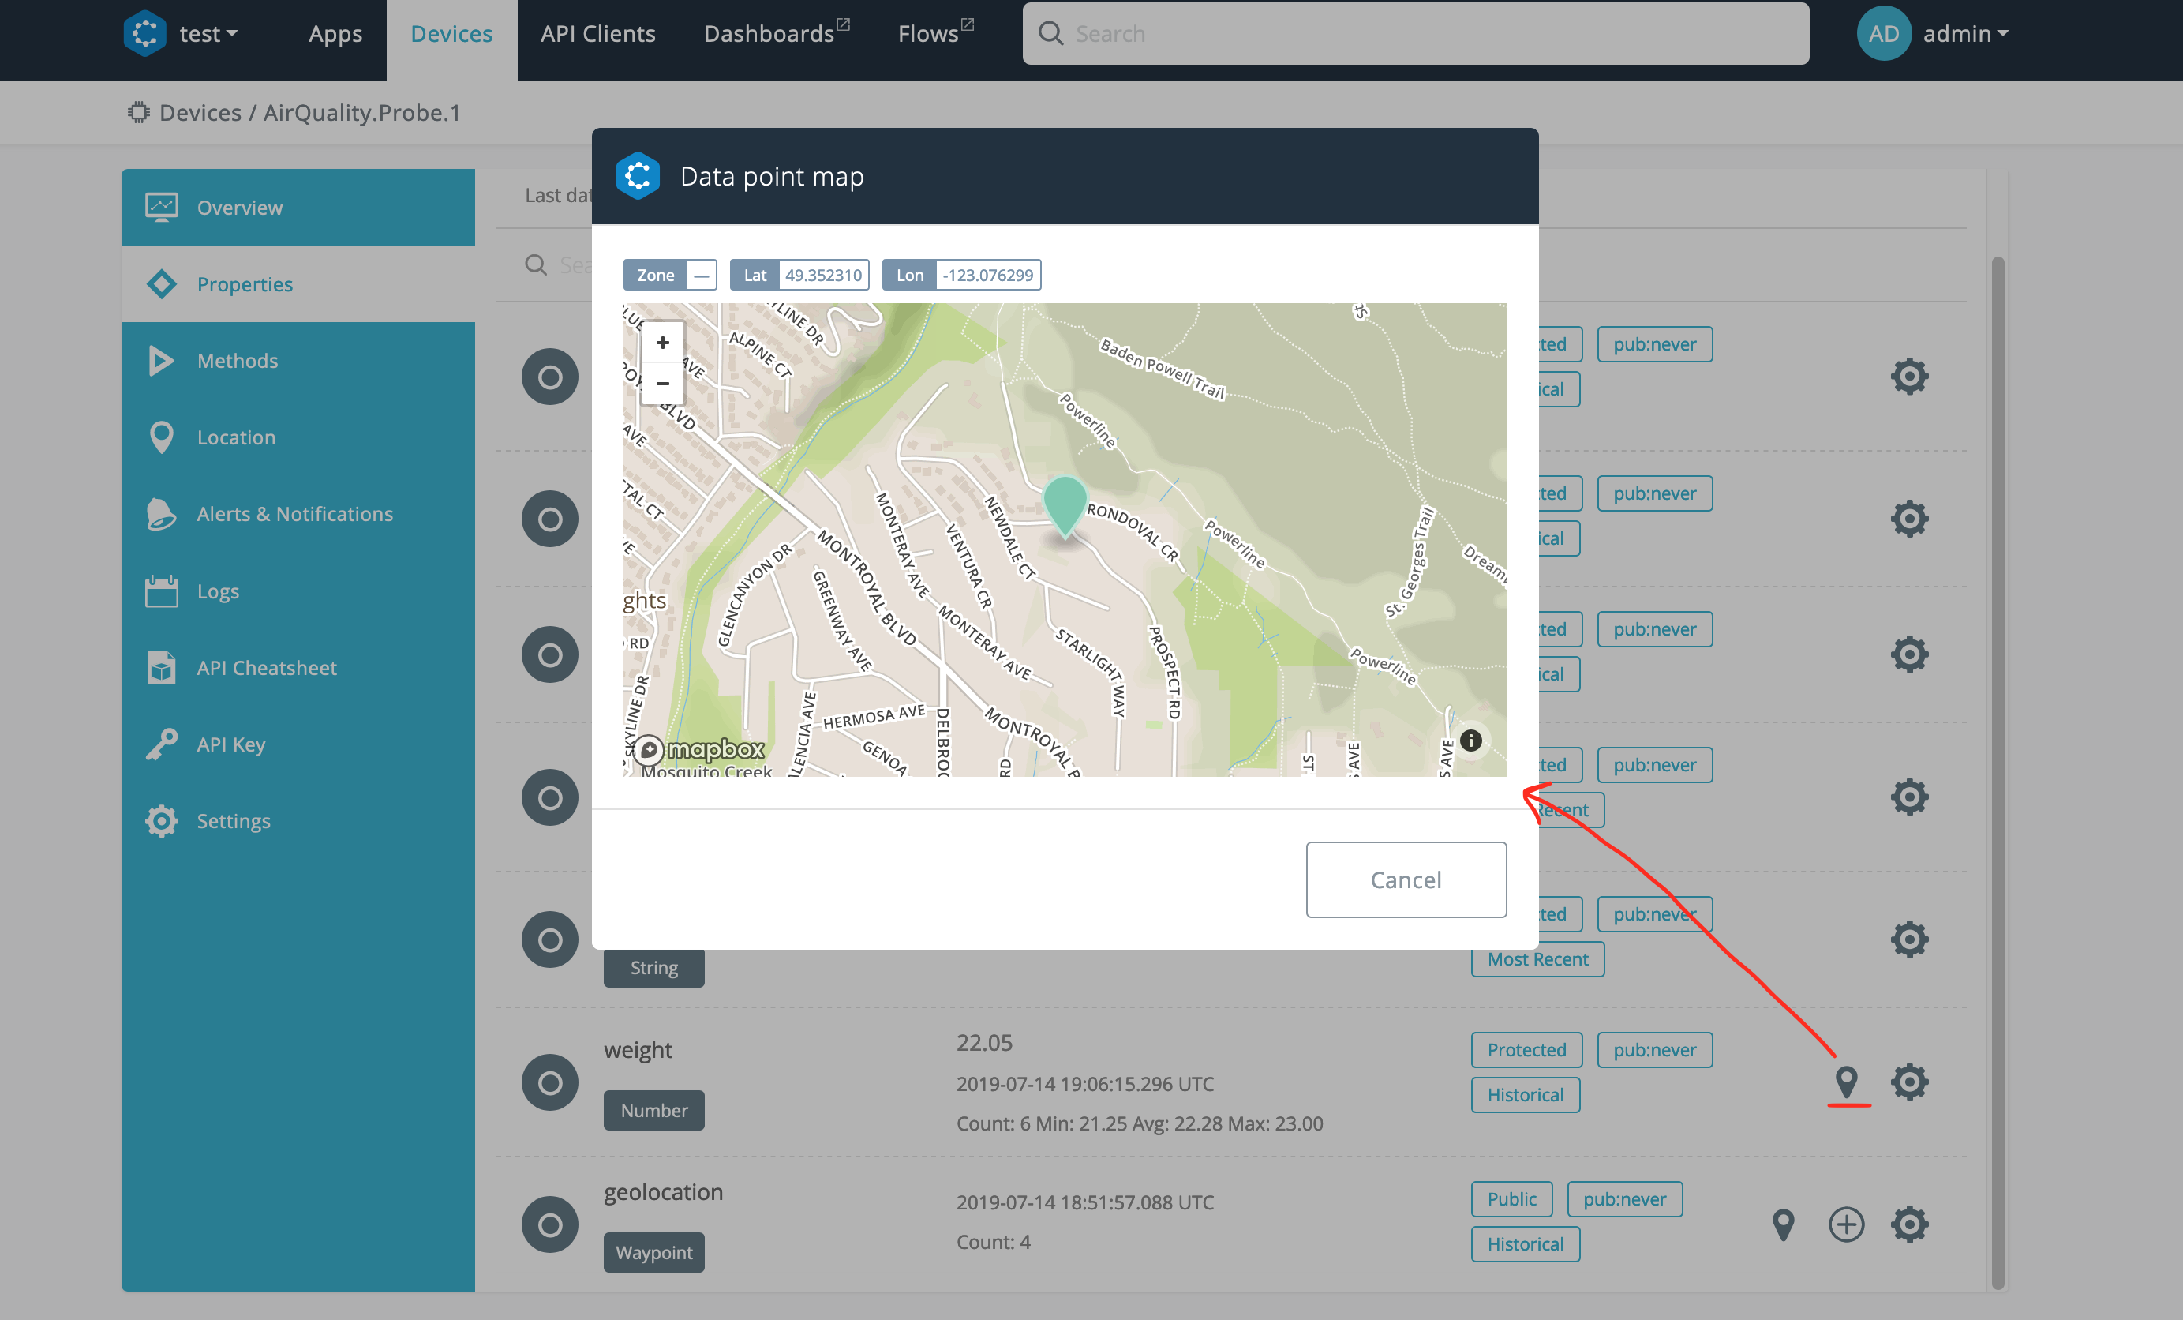Screen dimensions: 2183x1320
Task: Toggle the selector above the weight row
Action: coord(549,939)
